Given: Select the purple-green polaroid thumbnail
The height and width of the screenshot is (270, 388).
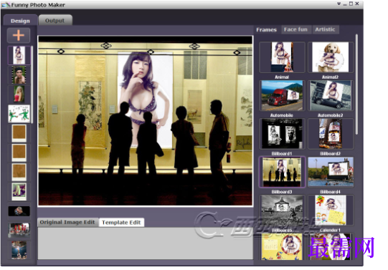Looking at the screenshot, I should point(19,192).
